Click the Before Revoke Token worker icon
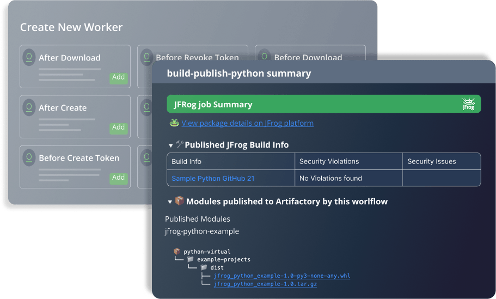Screen dimensions: 496x299 click(146, 57)
